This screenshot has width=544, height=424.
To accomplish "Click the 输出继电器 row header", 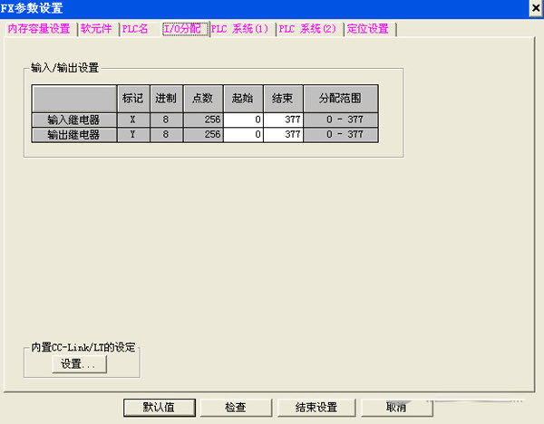I will 74,134.
